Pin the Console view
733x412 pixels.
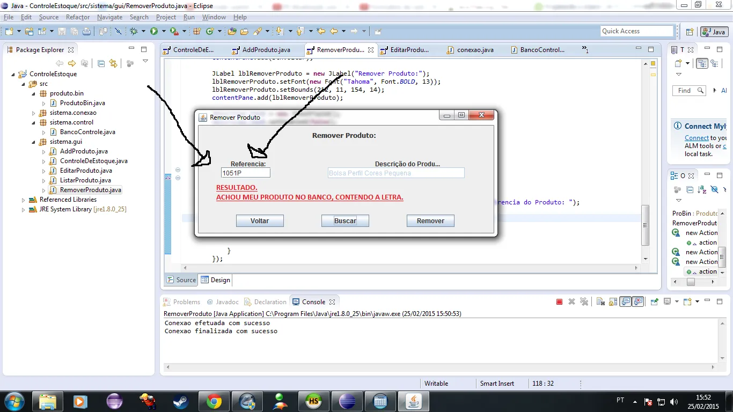tap(654, 302)
